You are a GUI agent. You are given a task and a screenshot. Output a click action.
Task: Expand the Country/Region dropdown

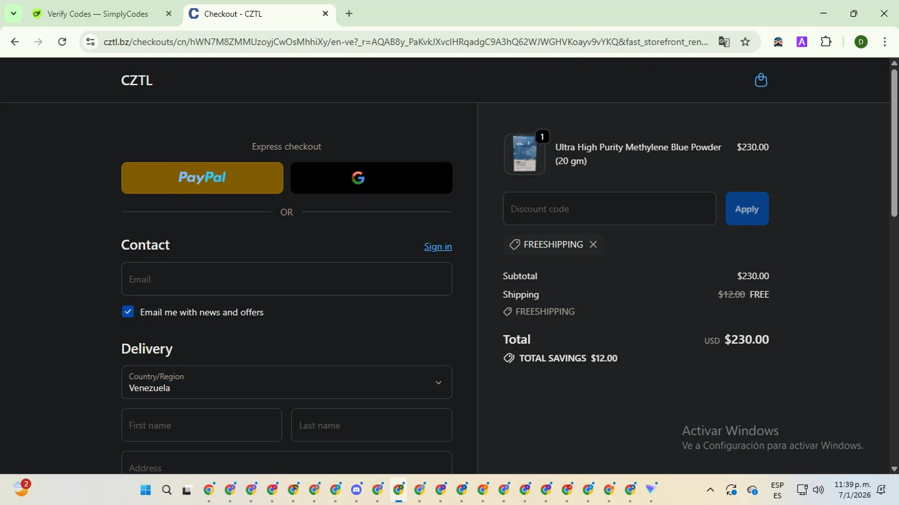(x=286, y=382)
